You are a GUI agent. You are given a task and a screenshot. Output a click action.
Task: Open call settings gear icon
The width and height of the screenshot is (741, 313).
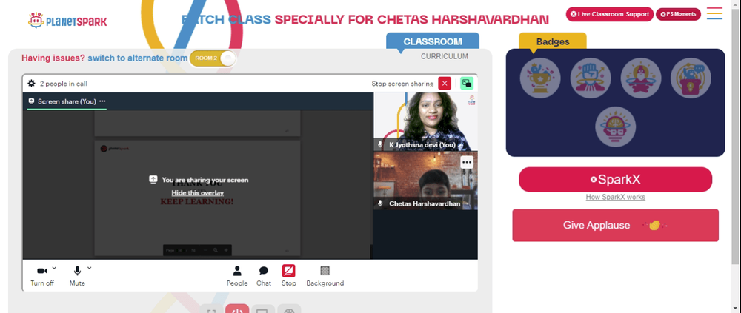click(31, 84)
